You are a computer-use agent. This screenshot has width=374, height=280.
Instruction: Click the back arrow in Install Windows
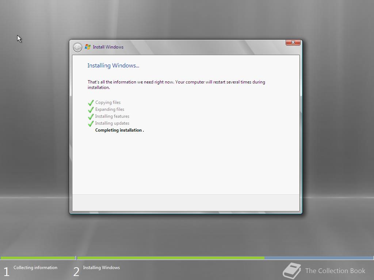77,47
